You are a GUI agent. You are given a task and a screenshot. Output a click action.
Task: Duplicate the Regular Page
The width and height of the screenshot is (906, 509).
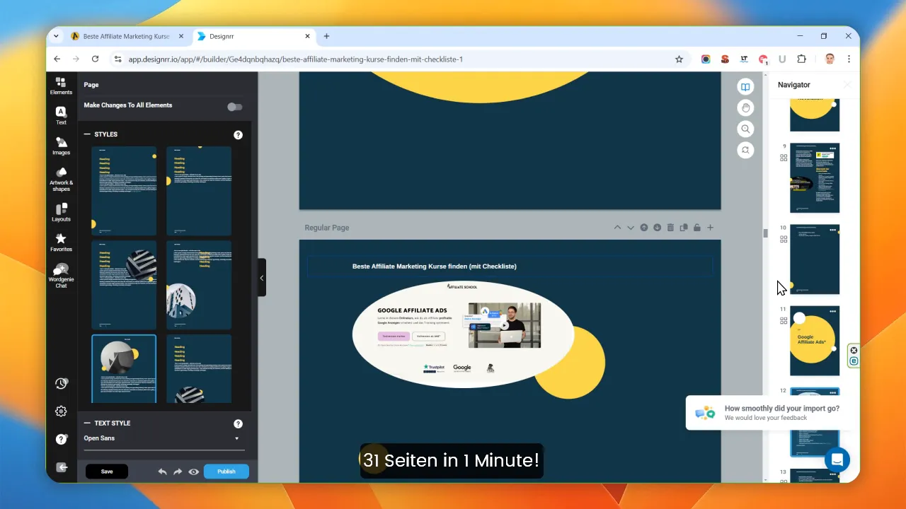pyautogui.click(x=684, y=228)
